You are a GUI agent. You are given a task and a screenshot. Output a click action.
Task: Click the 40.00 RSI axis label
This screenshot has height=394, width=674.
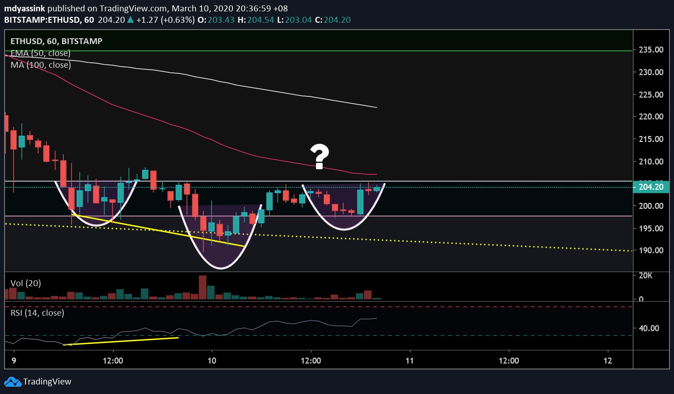click(649, 328)
